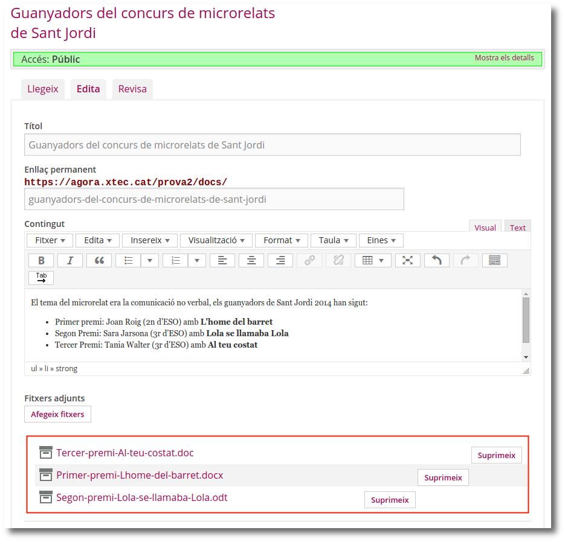Image resolution: width=565 pixels, height=542 pixels.
Task: Click the toolbar toggle keyboard icon
Action: tap(494, 260)
